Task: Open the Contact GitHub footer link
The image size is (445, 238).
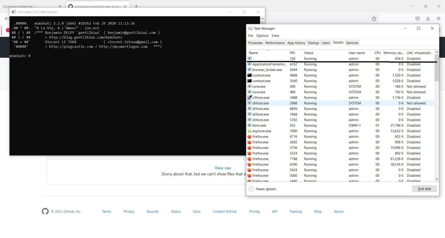Action: pyautogui.click(x=225, y=212)
